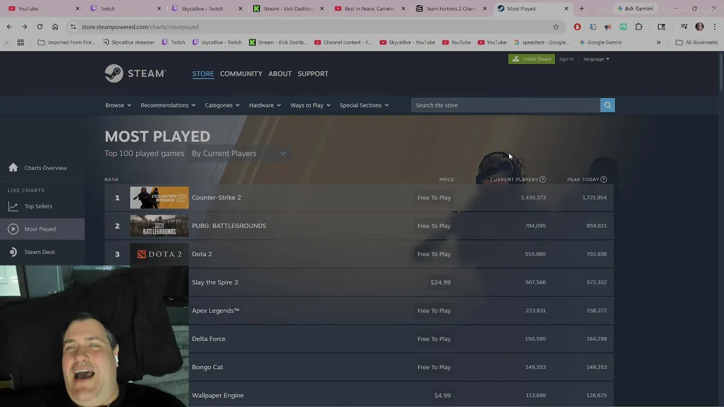Viewport: 724px width, 407px height.
Task: Open the By Current Players sort dropdown
Action: 239,153
